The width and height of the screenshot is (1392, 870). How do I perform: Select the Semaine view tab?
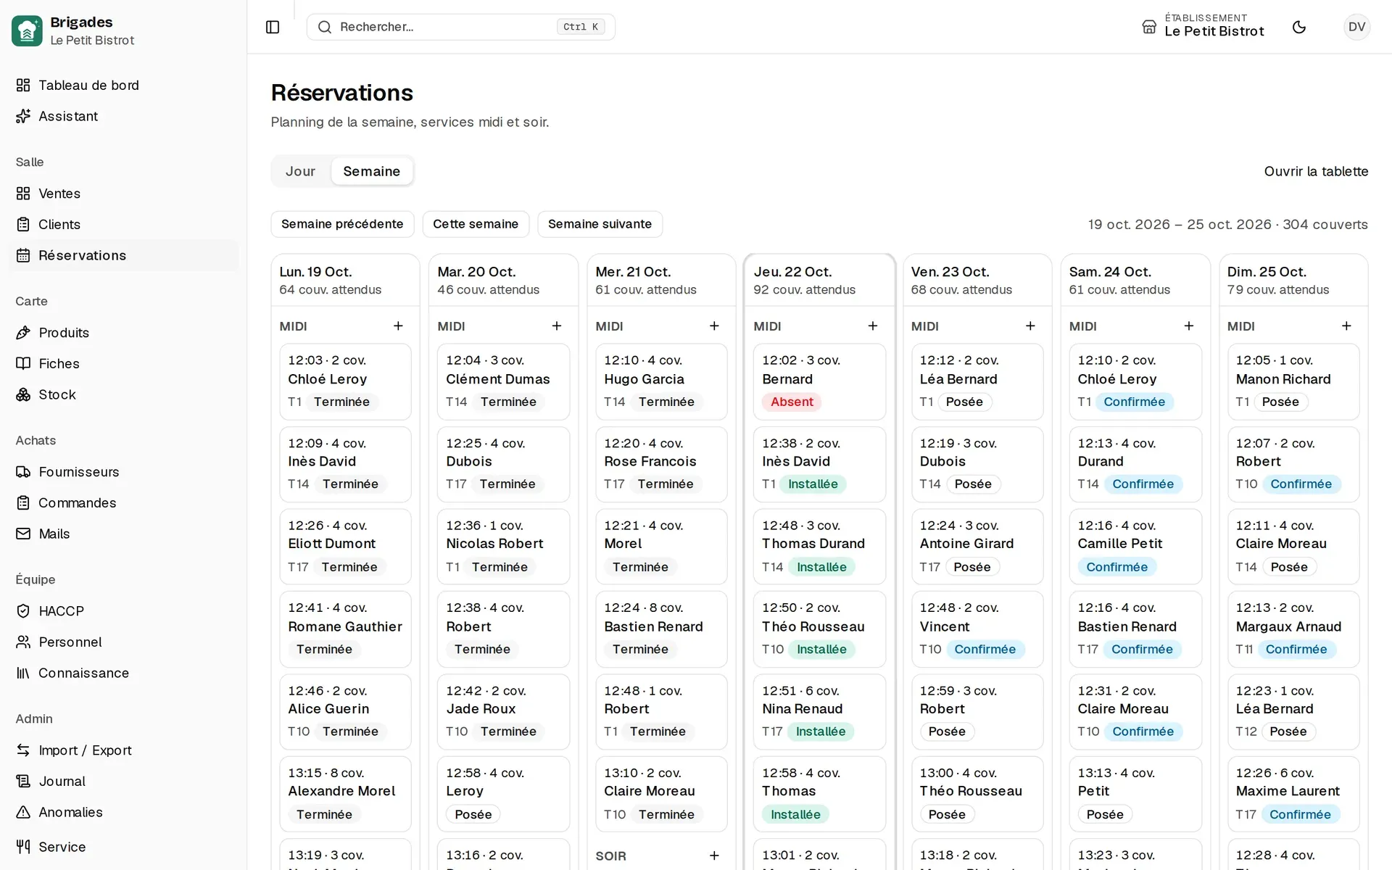click(372, 171)
